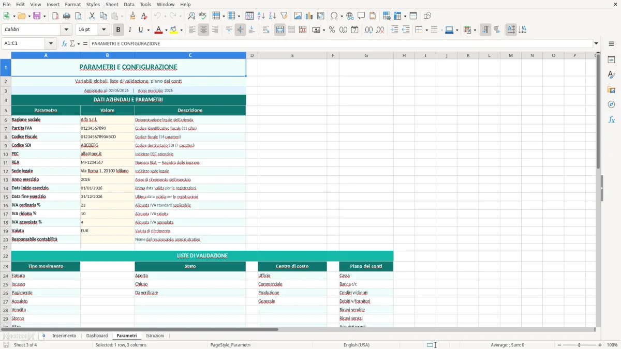Insert an image
621x349 pixels.
pos(298,16)
